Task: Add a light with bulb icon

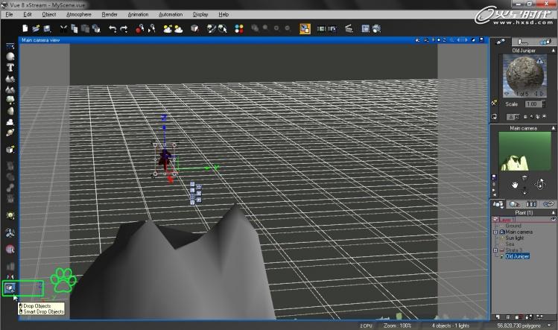Action: [x=10, y=215]
